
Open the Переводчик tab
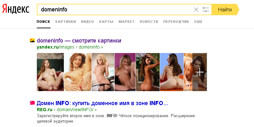point(176,22)
